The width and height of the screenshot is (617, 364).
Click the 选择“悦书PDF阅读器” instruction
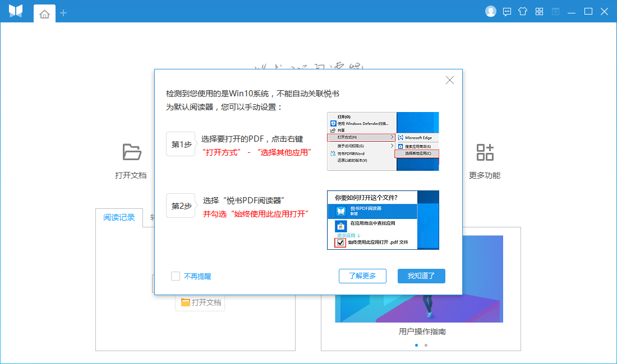pos(243,200)
